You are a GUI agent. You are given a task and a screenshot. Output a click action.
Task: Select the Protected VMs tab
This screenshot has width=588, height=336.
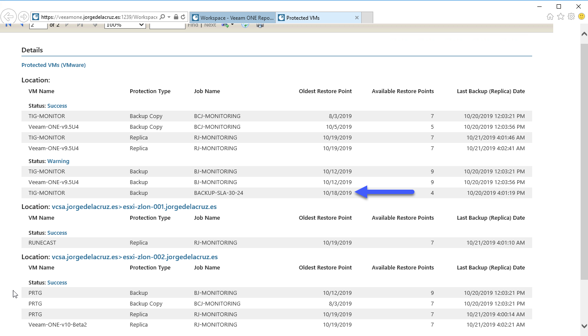314,18
